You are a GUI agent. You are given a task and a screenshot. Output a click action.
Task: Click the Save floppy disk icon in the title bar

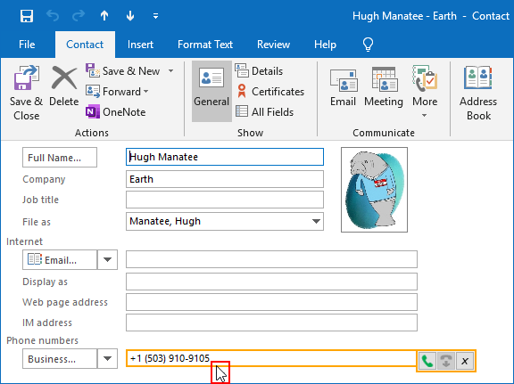point(27,16)
